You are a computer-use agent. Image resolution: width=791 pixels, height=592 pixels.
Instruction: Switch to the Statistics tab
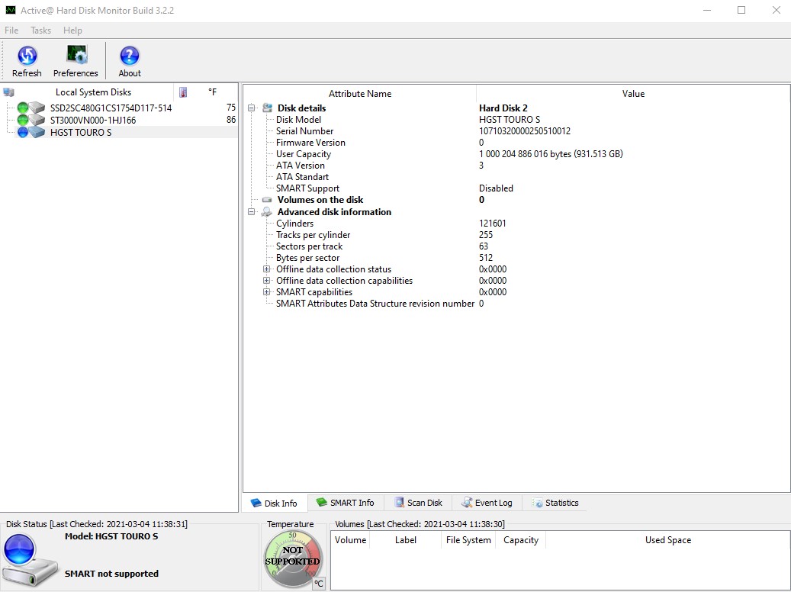click(x=557, y=502)
